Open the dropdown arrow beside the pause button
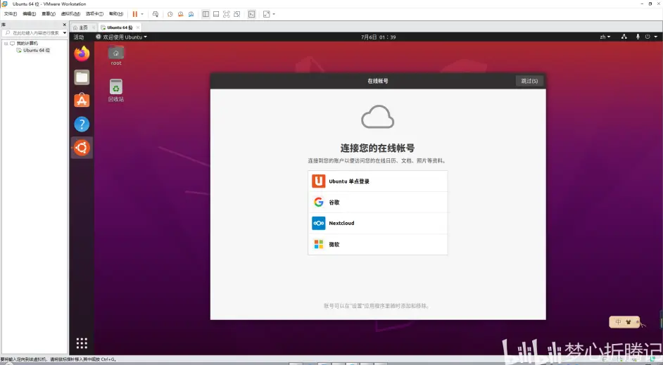The image size is (663, 365). (x=142, y=14)
